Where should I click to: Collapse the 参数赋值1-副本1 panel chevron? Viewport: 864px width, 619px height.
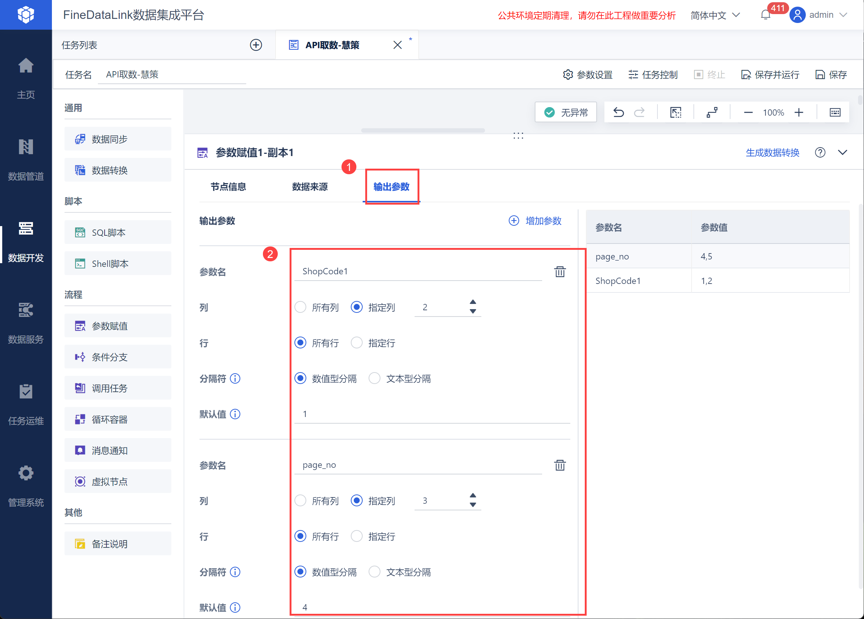(842, 153)
